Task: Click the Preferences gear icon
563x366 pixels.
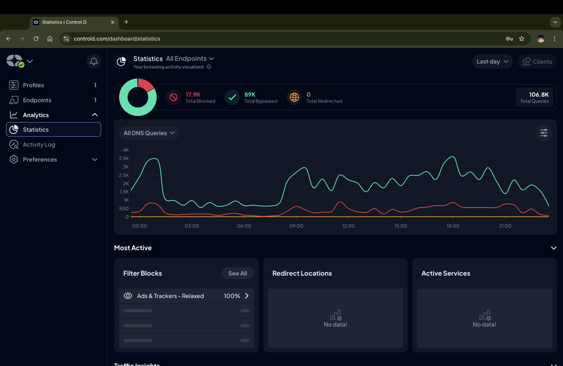Action: point(14,160)
